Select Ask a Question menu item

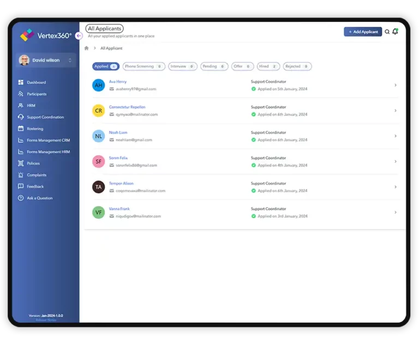[39, 198]
